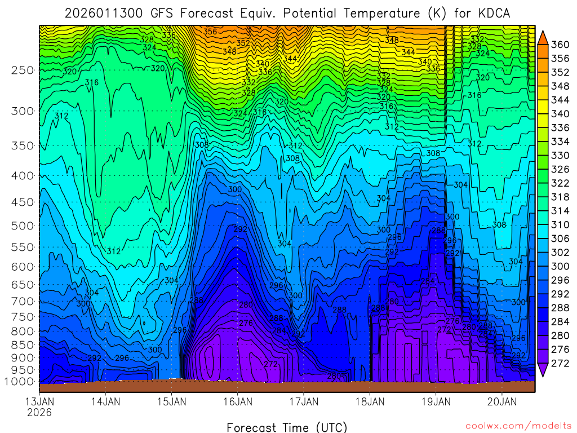Click the Forecast Time (UTC) axis label
Viewport: 577px width, 433px height.
(287, 427)
